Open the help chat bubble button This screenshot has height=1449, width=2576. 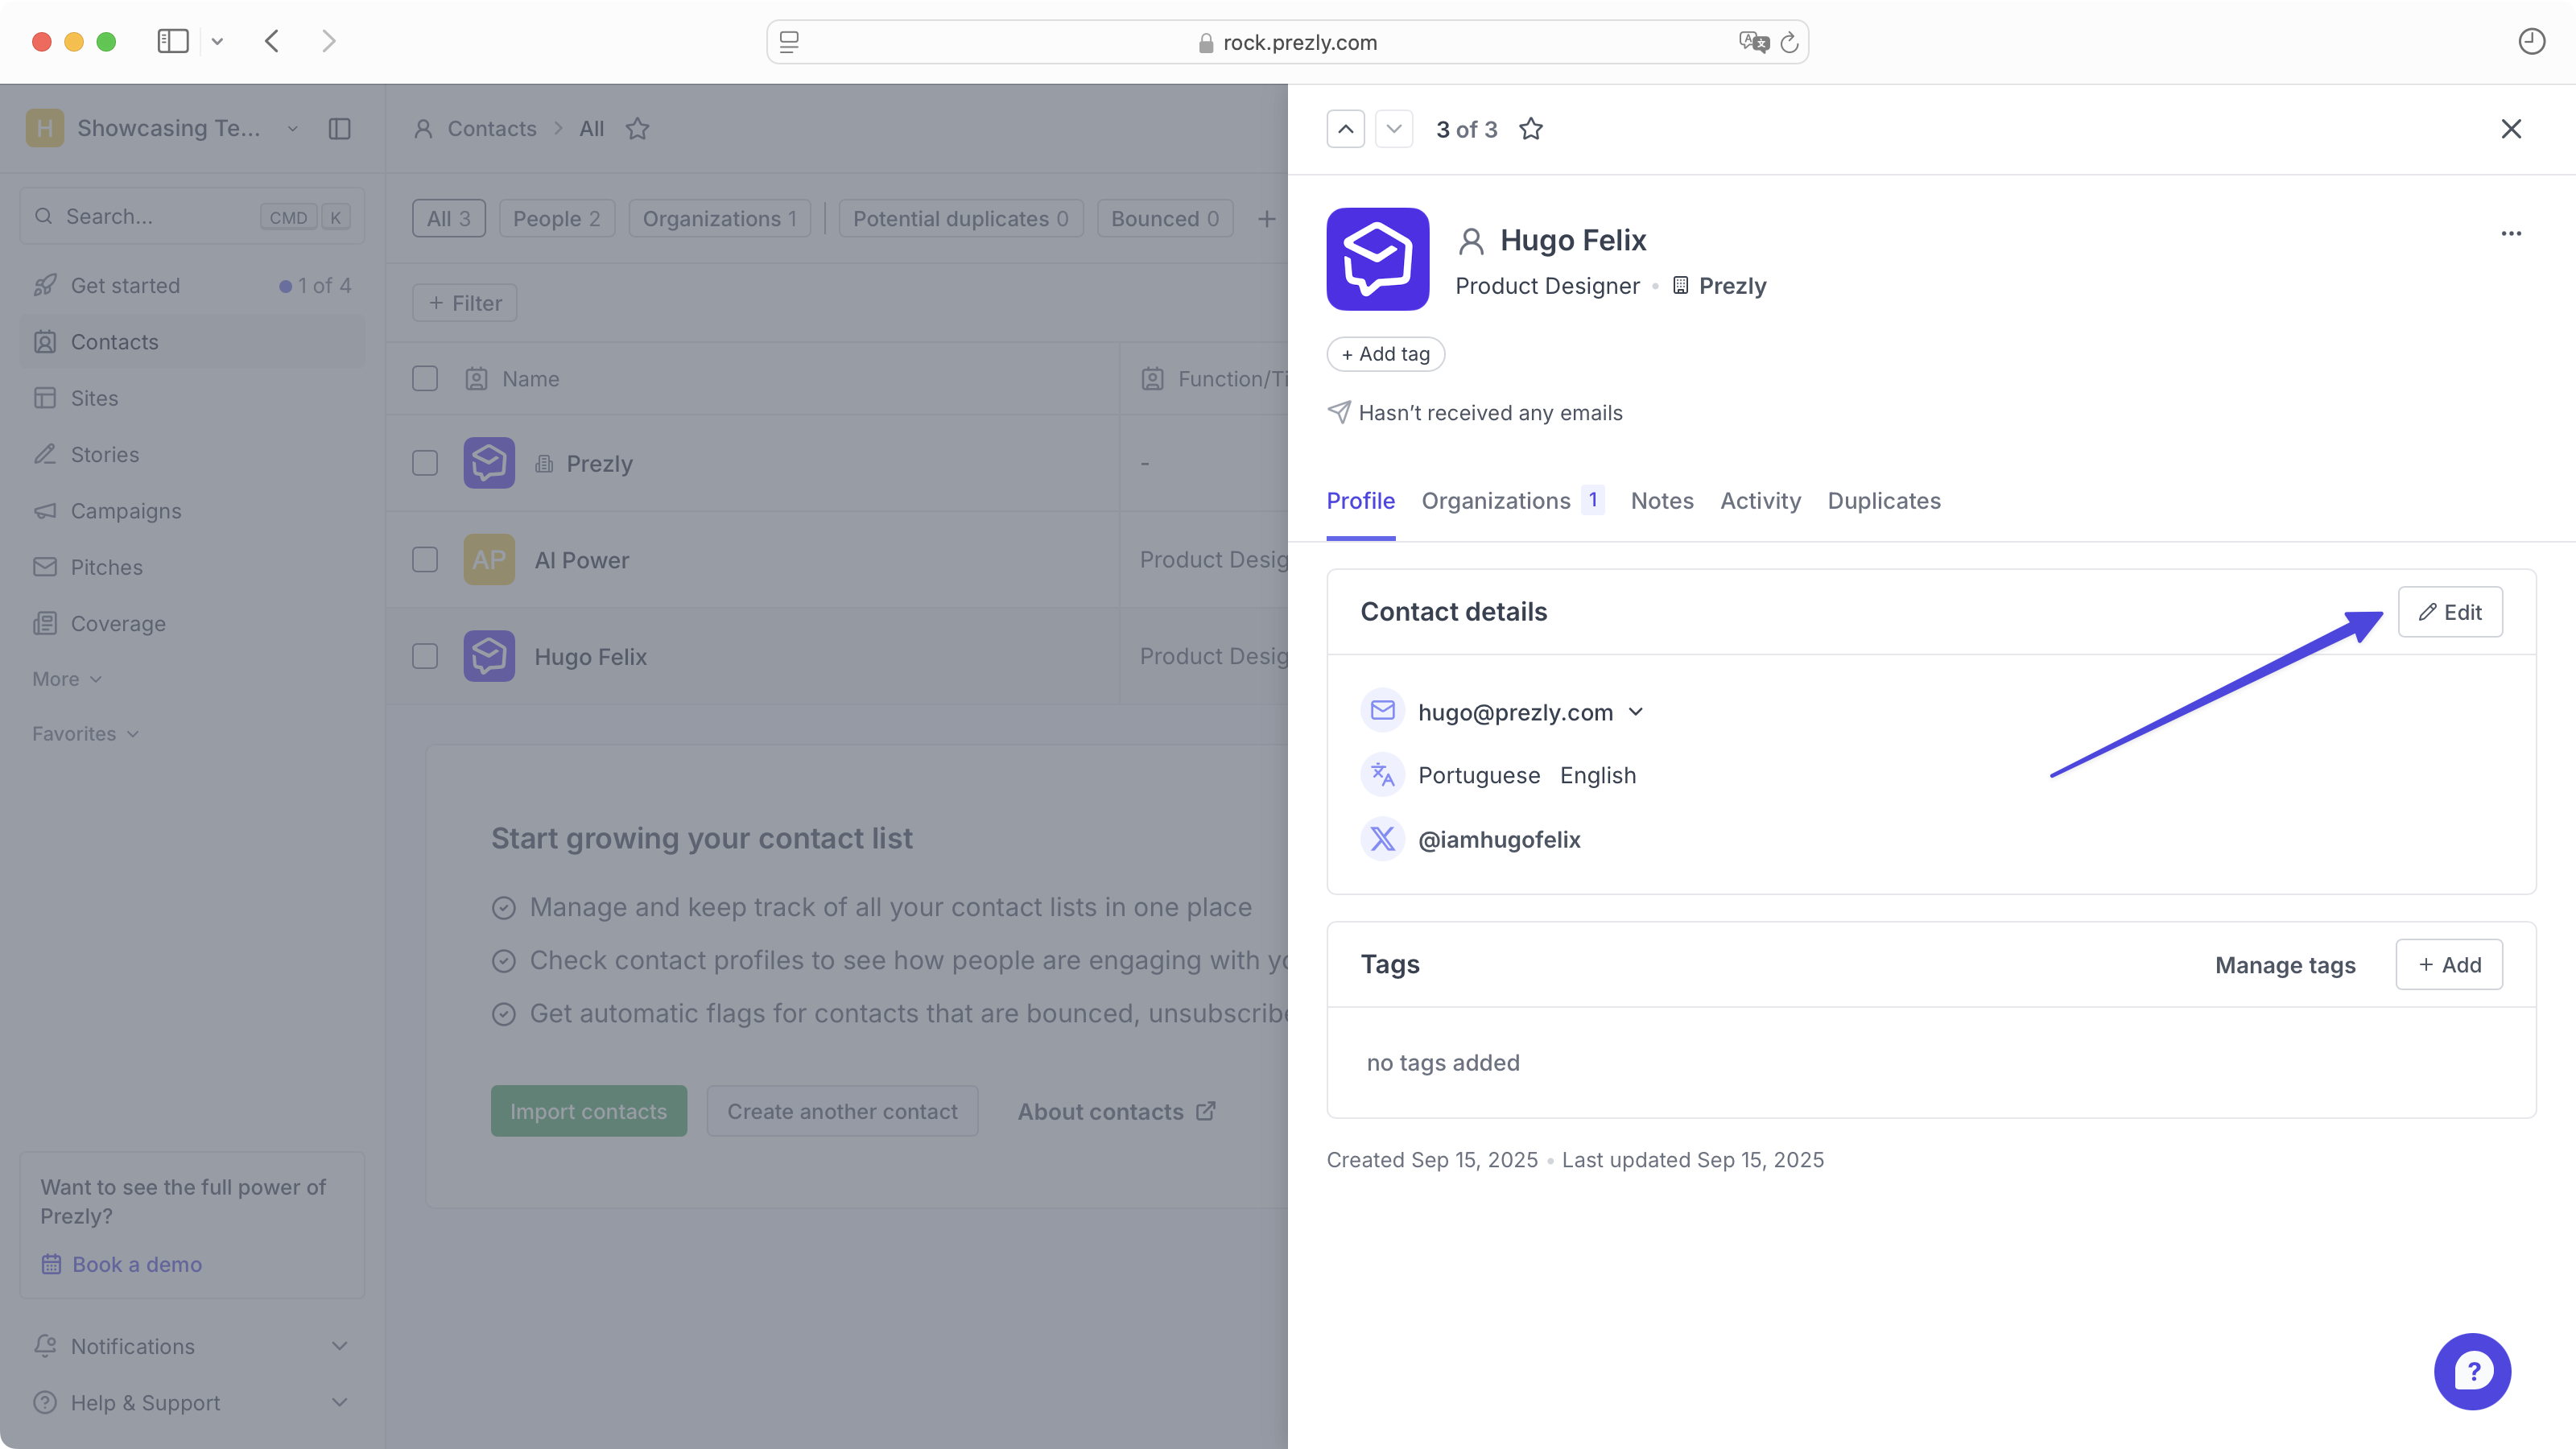pos(2471,1371)
